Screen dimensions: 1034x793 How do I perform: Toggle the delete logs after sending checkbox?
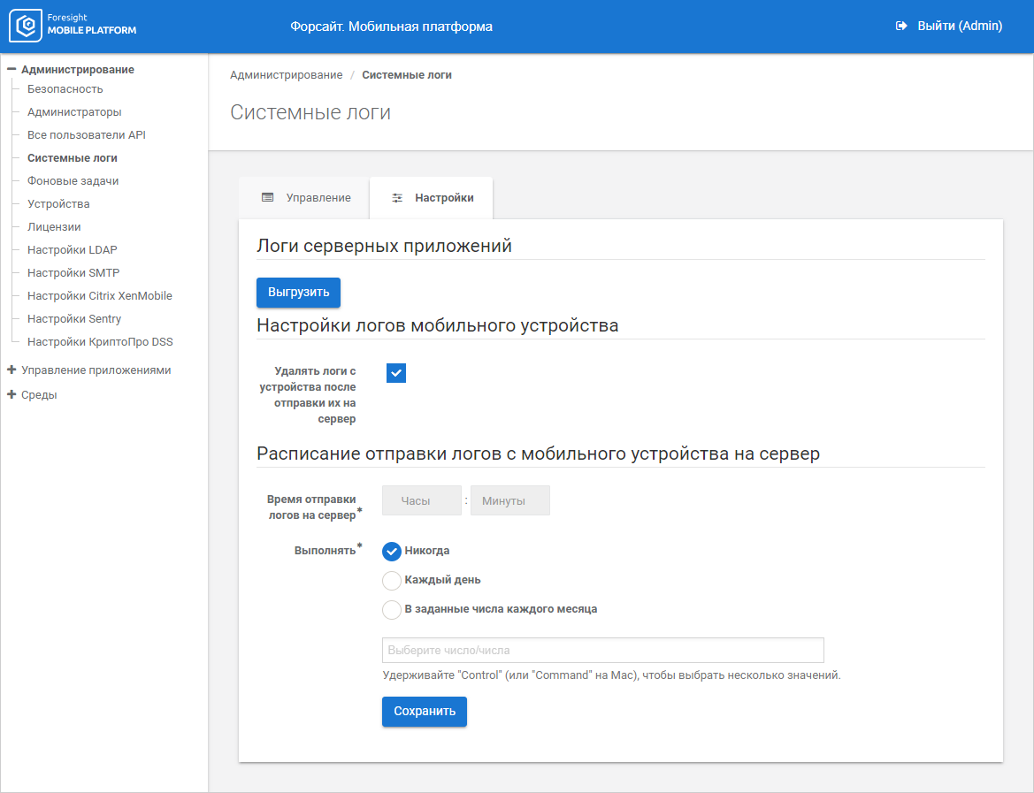click(396, 373)
